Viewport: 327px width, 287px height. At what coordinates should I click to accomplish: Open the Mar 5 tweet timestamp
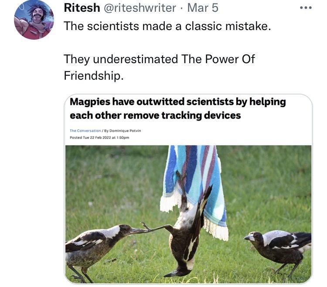pyautogui.click(x=203, y=8)
